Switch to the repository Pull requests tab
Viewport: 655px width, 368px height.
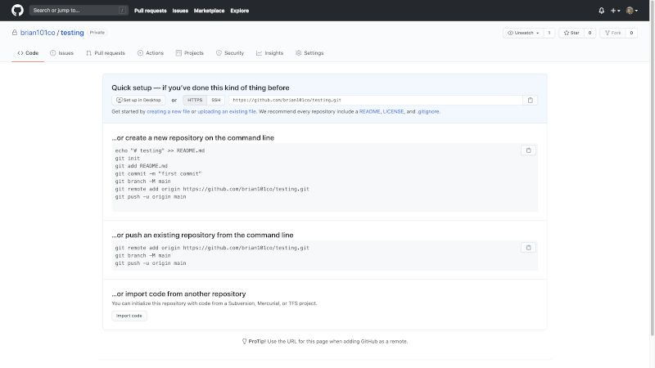pos(106,53)
